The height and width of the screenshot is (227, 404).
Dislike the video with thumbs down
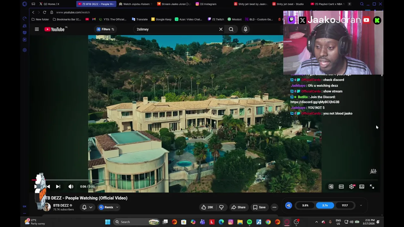[222, 207]
